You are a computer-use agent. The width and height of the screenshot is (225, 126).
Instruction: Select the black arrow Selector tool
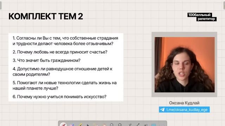pyautogui.click(x=88, y=125)
